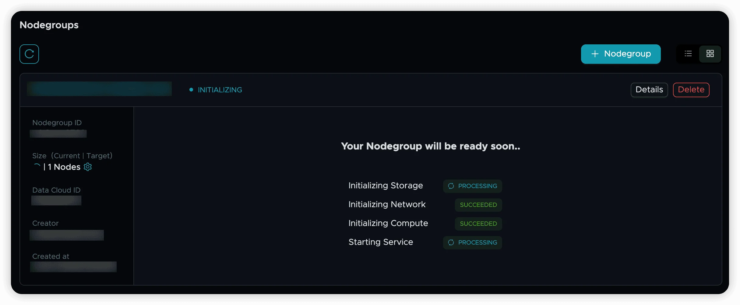The width and height of the screenshot is (740, 305).
Task: Switch to grid view layout
Action: [710, 54]
